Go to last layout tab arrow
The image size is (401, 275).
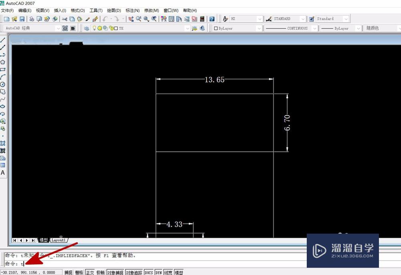(x=33, y=240)
